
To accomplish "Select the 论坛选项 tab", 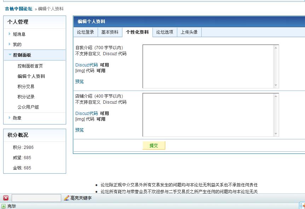I will tap(165, 32).
